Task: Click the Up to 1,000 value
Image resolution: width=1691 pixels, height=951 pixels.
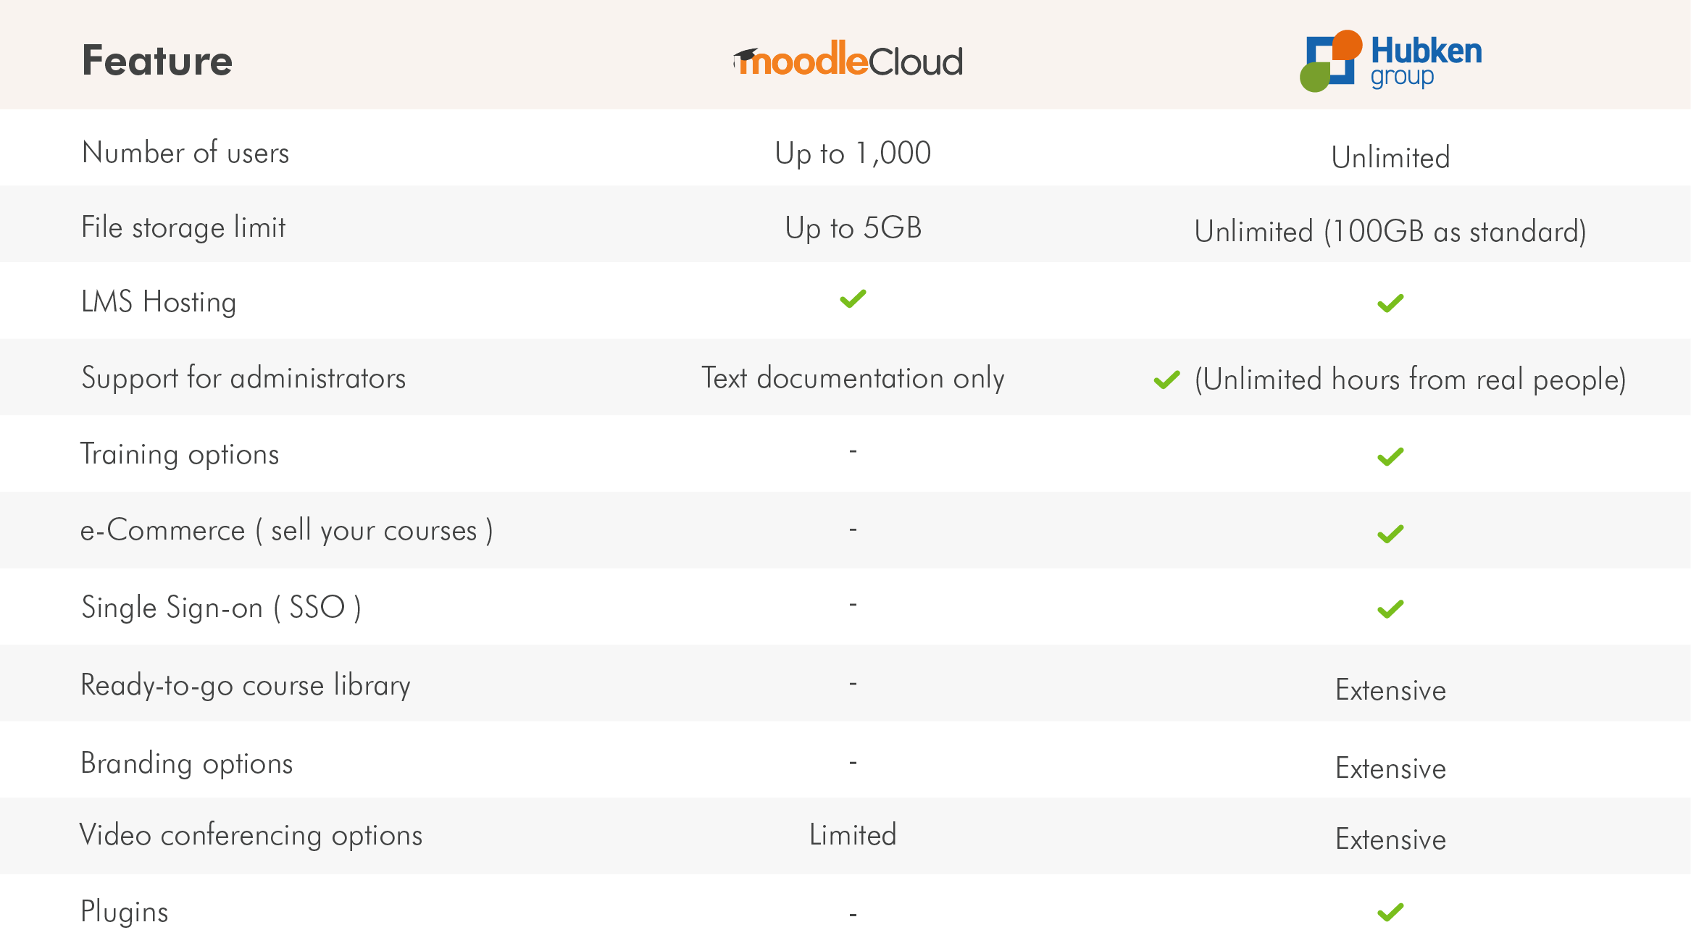Action: (853, 153)
